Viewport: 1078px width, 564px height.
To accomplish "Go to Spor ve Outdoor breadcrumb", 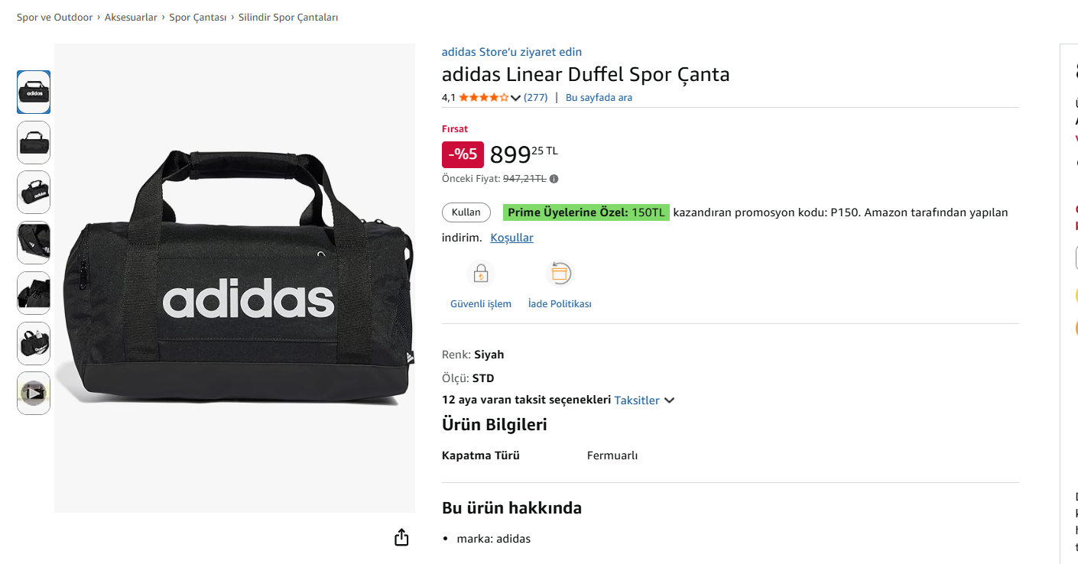I will point(54,18).
